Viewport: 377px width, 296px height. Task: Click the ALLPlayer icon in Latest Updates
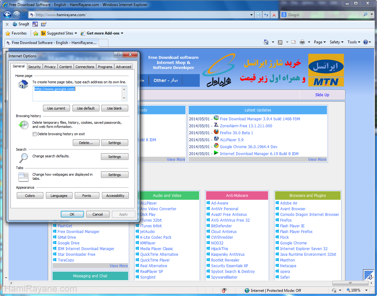point(216,139)
